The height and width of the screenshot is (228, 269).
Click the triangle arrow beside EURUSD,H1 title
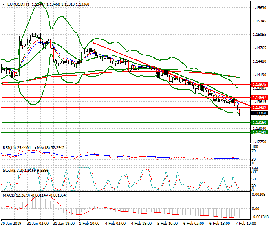tap(4, 4)
